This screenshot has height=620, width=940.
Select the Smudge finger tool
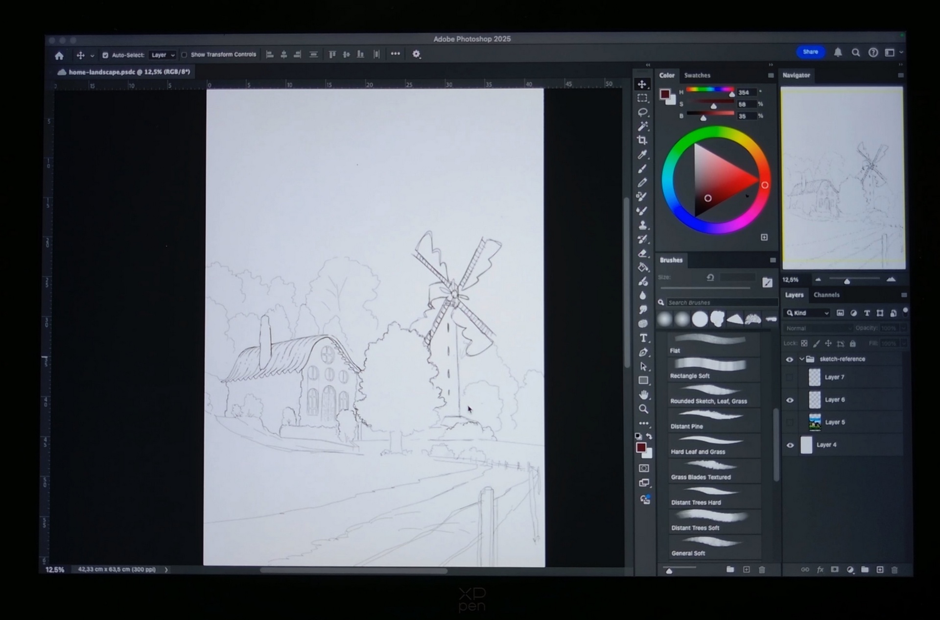[x=642, y=310]
